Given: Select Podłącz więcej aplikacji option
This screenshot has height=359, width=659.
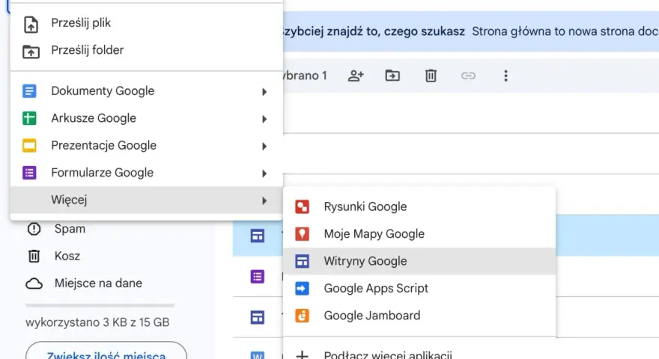Looking at the screenshot, I should (x=419, y=352).
